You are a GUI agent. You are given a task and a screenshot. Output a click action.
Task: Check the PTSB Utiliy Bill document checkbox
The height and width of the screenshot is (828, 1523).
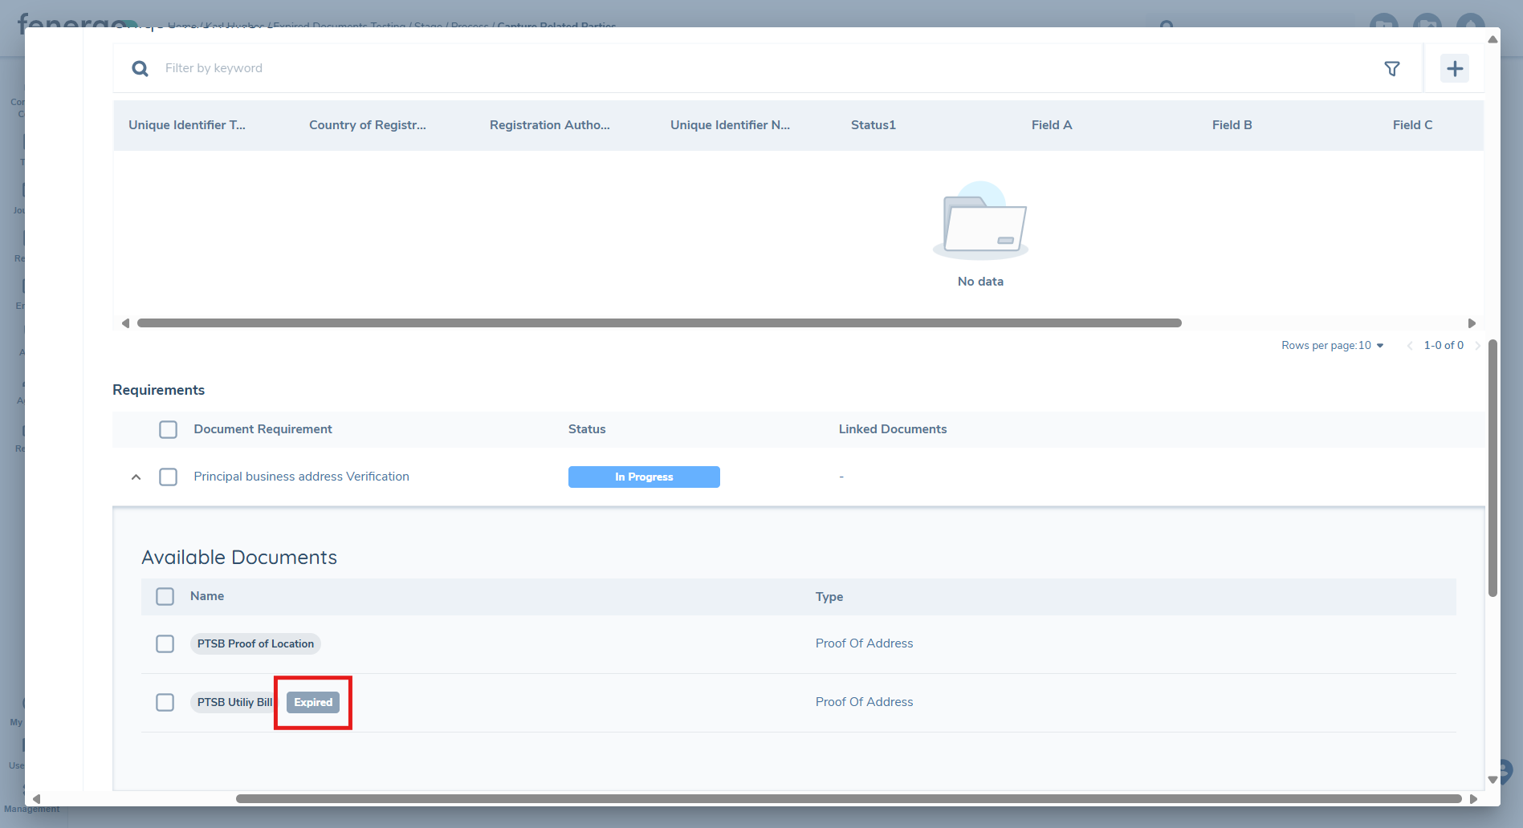point(165,702)
